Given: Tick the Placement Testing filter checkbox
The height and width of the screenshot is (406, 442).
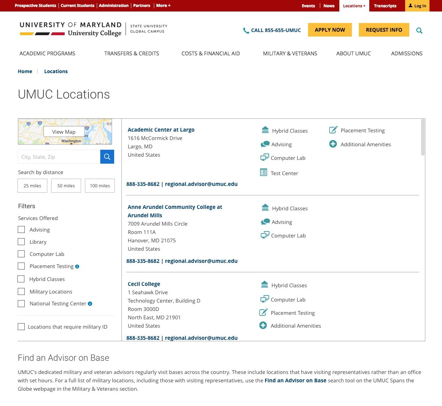Looking at the screenshot, I should 21,266.
